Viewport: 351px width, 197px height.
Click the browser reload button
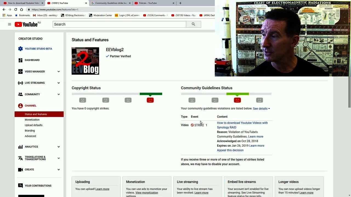(x=16, y=9)
